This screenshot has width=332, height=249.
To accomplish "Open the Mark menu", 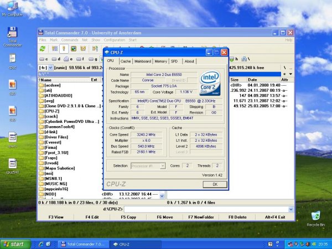I will point(54,40).
